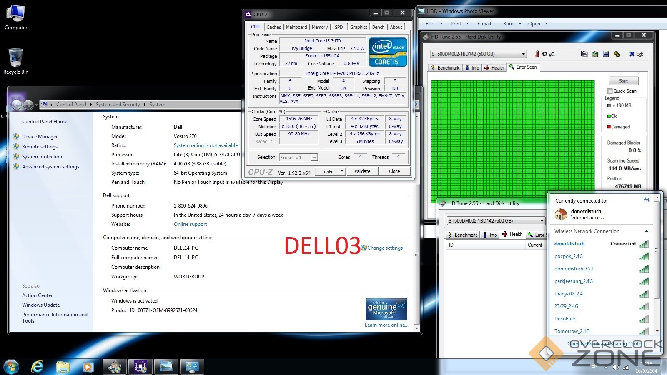Viewport: 667px width, 375px height.
Task: Open Internet Explorer from the taskbar
Action: click(x=38, y=367)
